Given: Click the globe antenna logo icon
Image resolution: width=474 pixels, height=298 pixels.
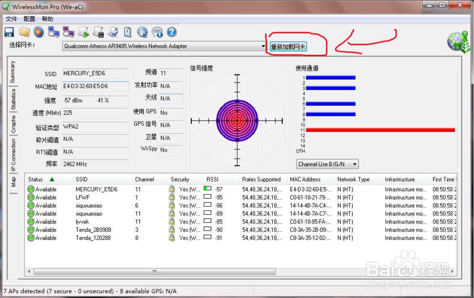Looking at the screenshot, I should click(x=458, y=42).
